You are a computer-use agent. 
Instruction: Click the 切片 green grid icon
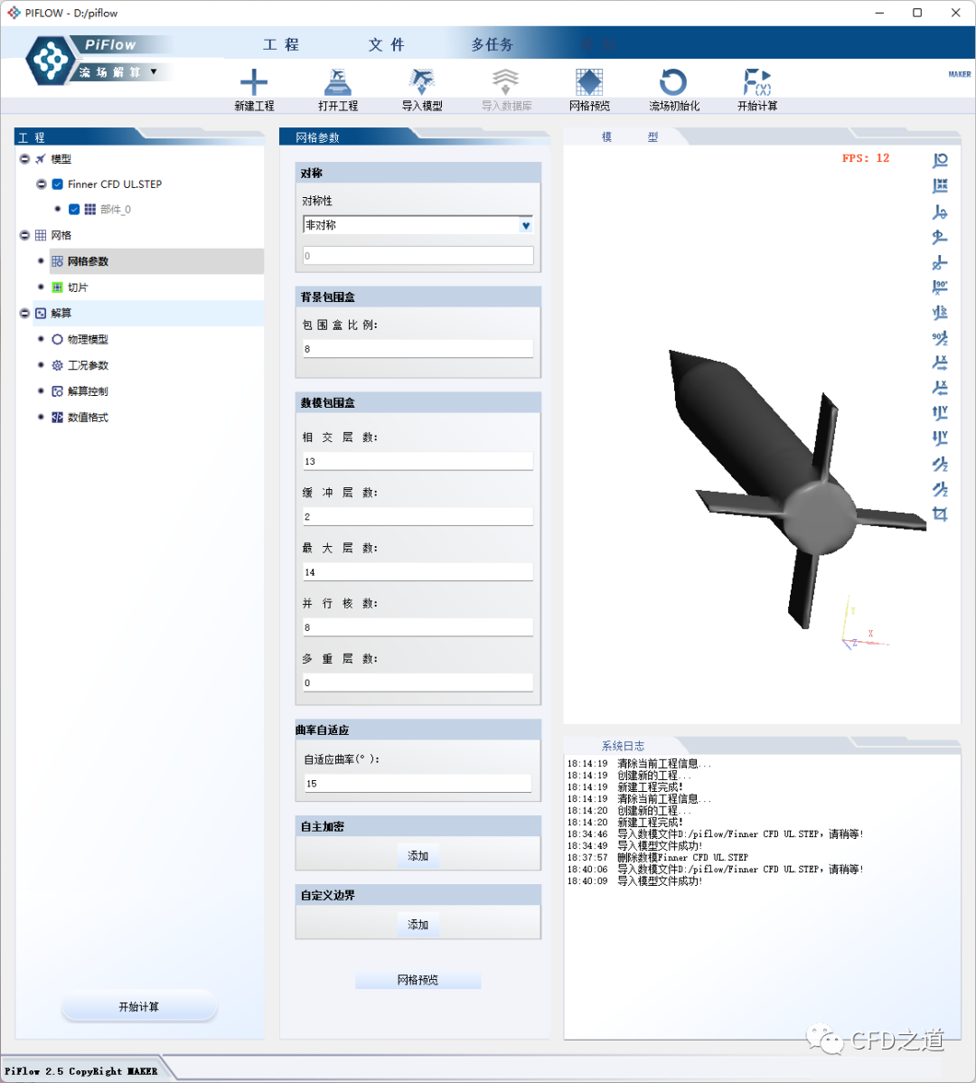(x=57, y=287)
